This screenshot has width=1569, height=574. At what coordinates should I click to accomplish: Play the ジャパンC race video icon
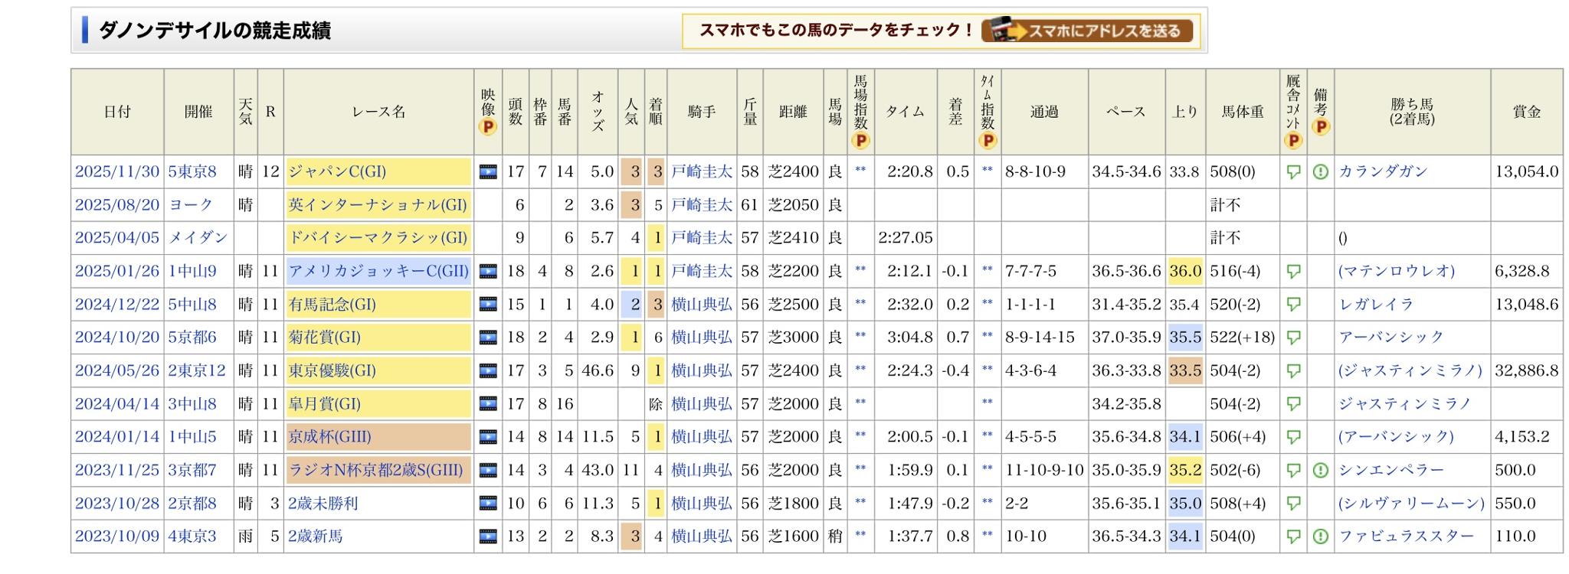click(487, 172)
